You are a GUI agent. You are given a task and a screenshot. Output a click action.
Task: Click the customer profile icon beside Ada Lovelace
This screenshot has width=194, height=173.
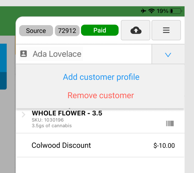click(23, 54)
